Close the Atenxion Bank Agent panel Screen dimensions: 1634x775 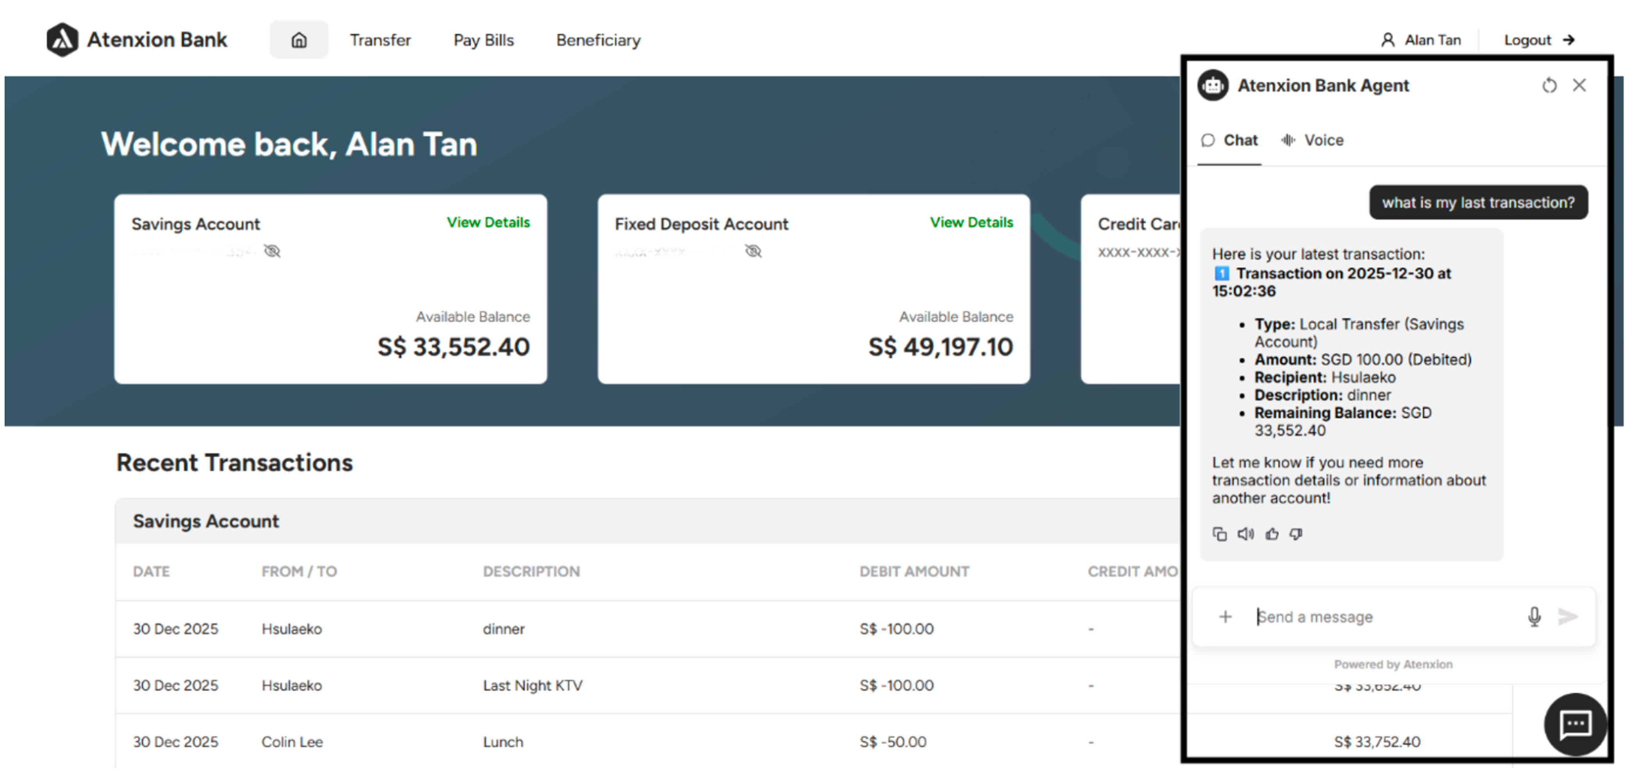click(x=1579, y=85)
